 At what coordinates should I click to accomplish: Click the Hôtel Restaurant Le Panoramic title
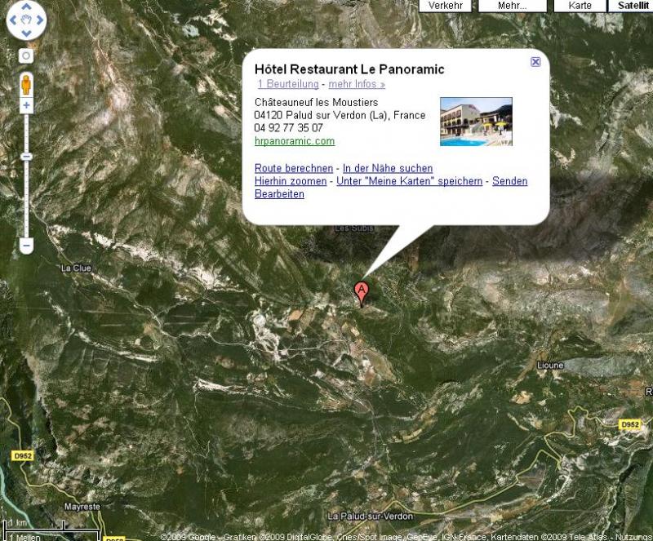click(x=349, y=69)
